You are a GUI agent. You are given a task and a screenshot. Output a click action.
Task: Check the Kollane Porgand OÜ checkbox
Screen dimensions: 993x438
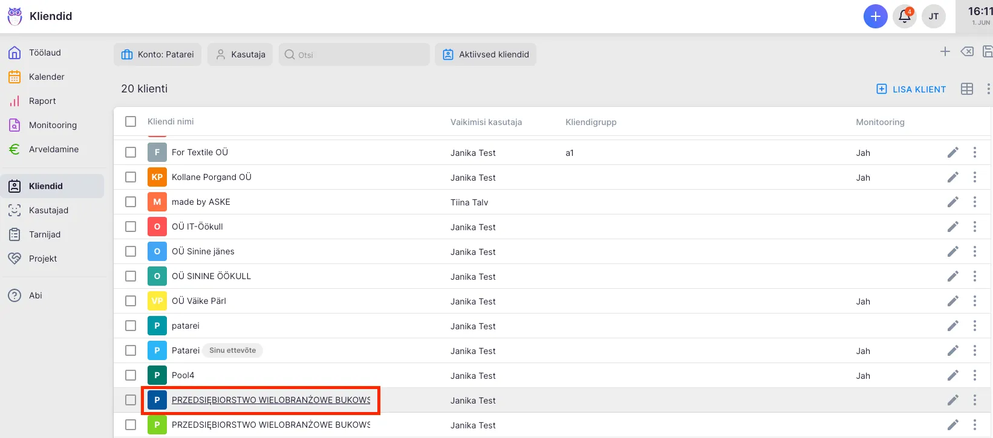point(131,177)
